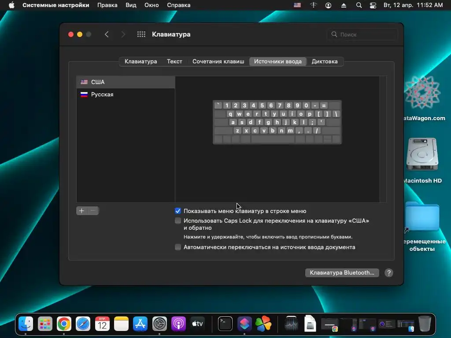Enable Автоматически переключаться на источник ввода
The height and width of the screenshot is (338, 451).
(178, 247)
